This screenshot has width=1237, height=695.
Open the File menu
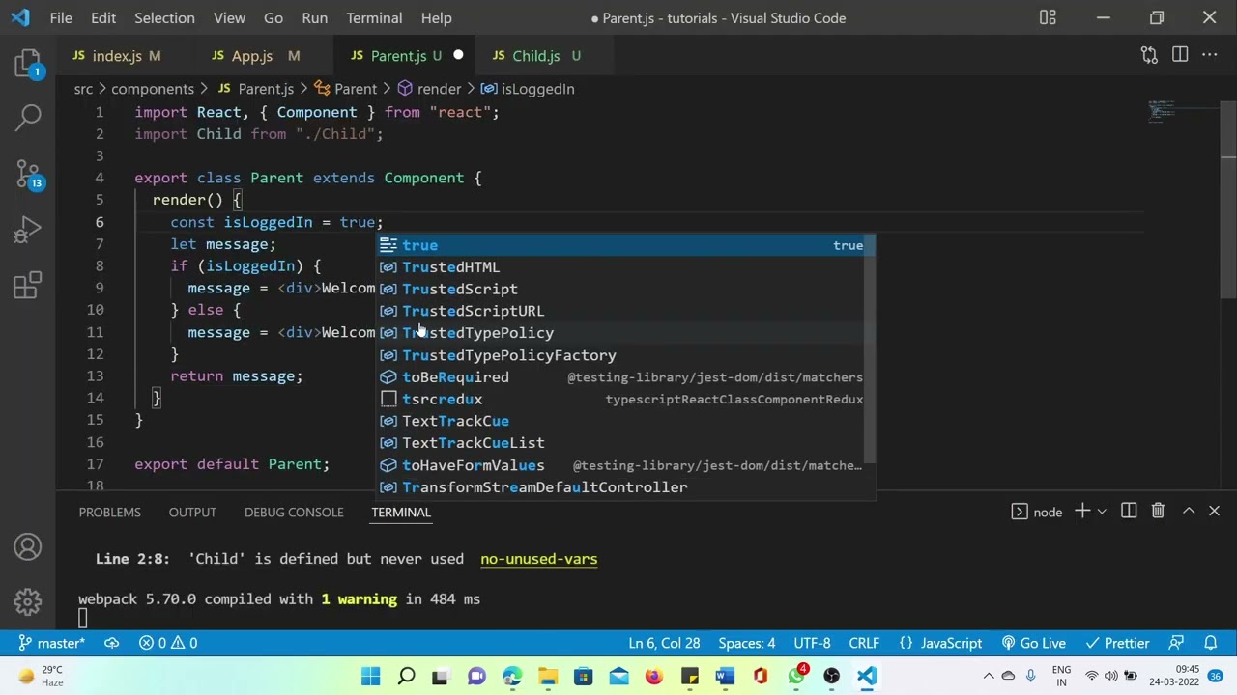[x=61, y=17]
